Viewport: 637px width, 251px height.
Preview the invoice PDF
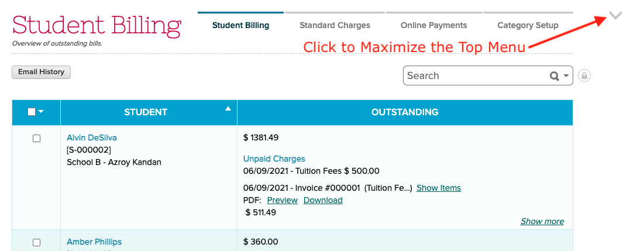point(283,200)
